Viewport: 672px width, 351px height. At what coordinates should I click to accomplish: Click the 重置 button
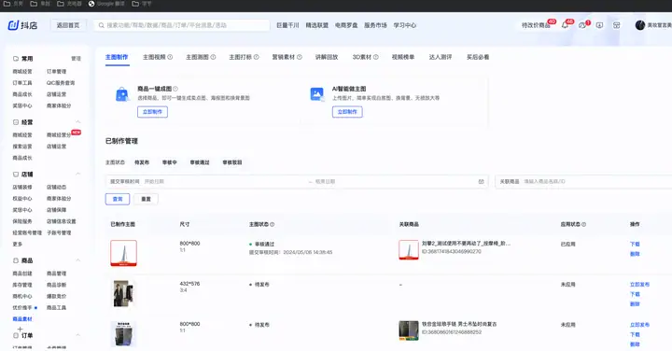coord(146,199)
